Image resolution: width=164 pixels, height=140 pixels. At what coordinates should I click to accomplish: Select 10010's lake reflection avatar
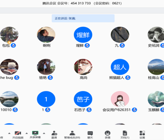point(9,99)
